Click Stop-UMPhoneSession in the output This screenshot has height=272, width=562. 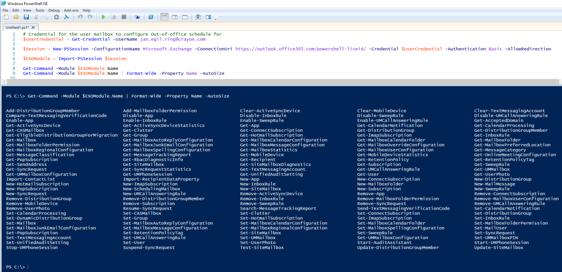(x=32, y=248)
